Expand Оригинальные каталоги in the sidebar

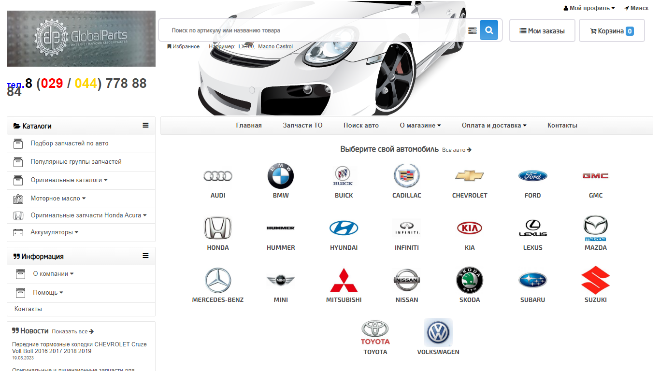click(69, 180)
